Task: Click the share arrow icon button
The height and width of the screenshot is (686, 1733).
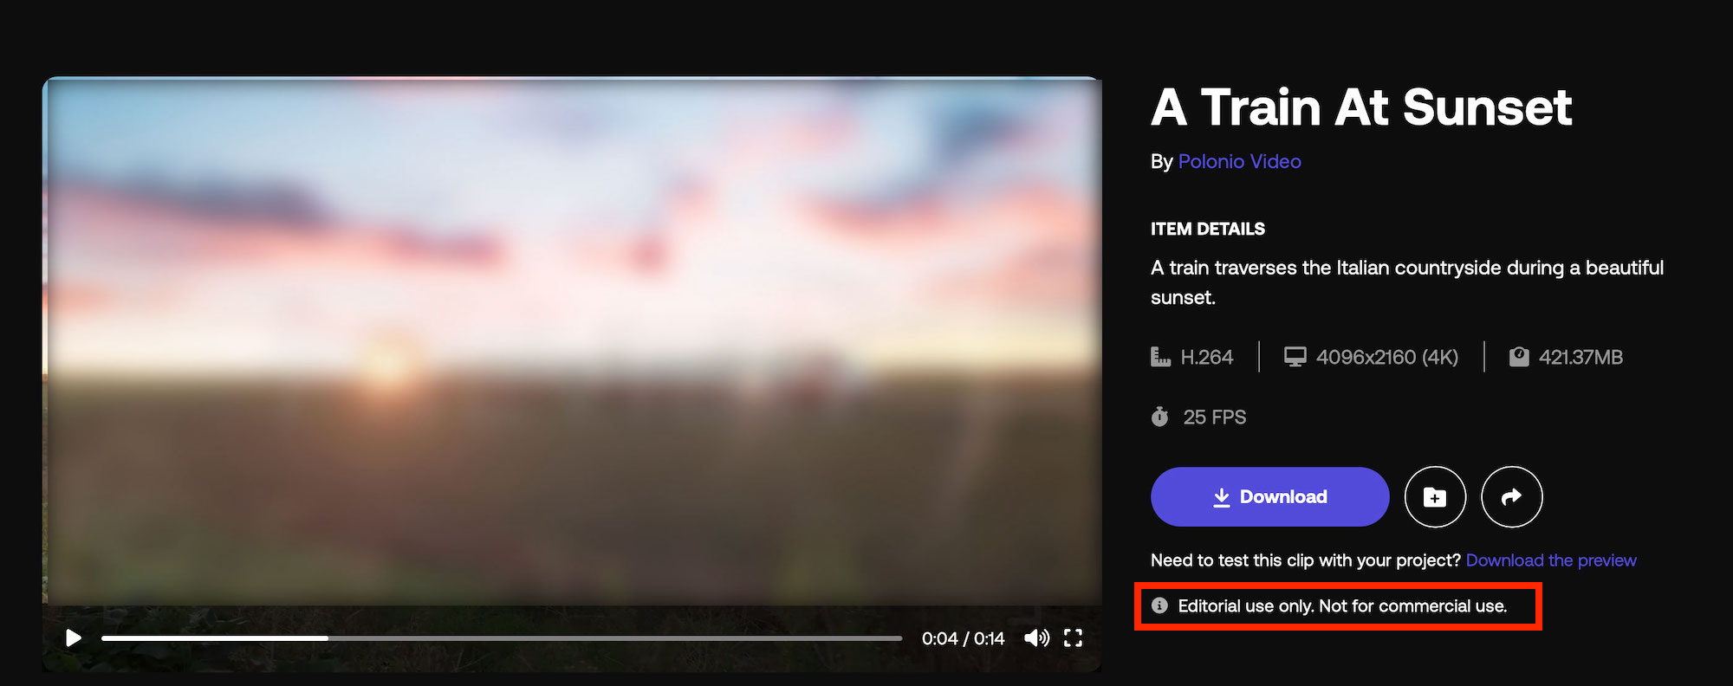Action: [1512, 497]
